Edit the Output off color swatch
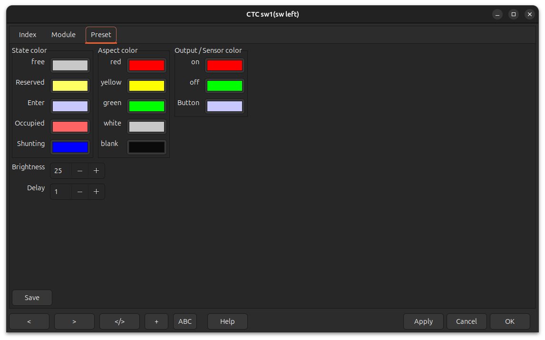Viewport: 545px width, 340px height. pos(224,86)
